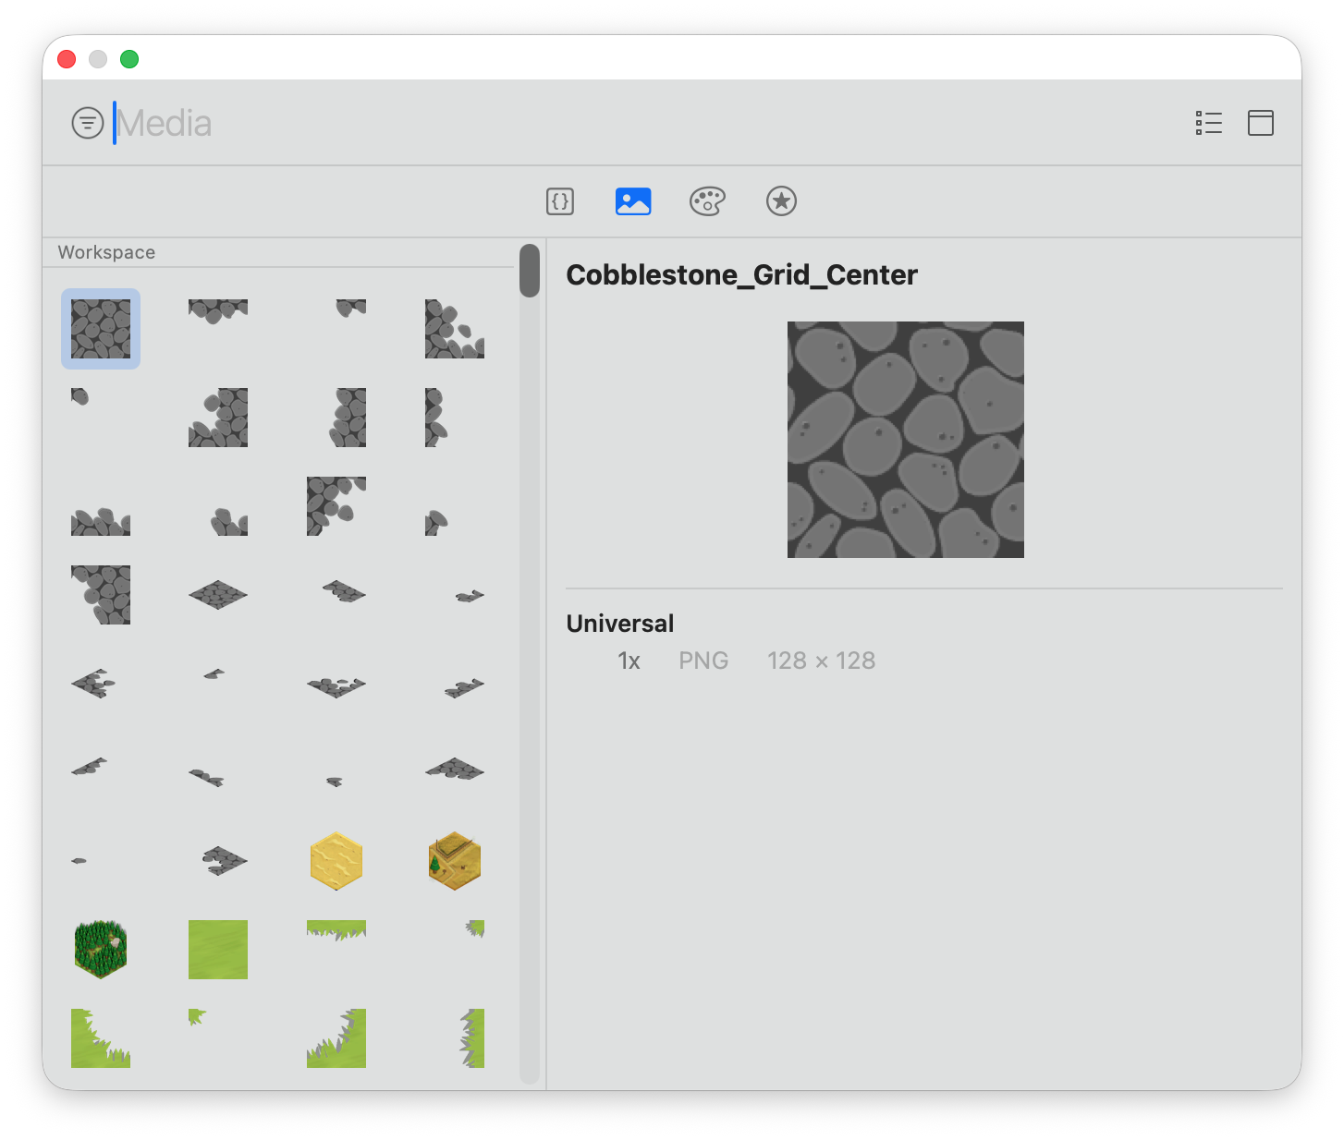Select the grass top edge tile

(336, 929)
